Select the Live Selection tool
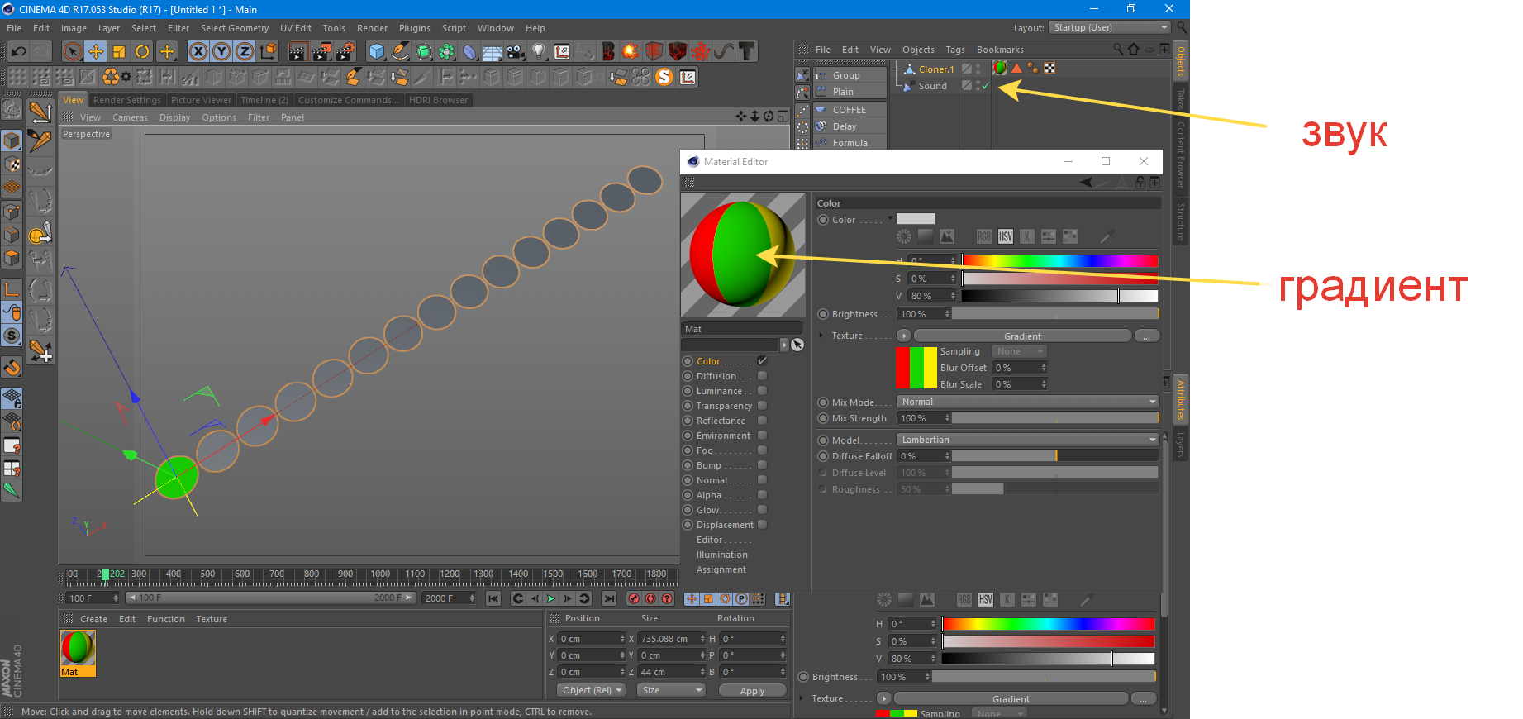This screenshot has width=1523, height=719. [73, 51]
